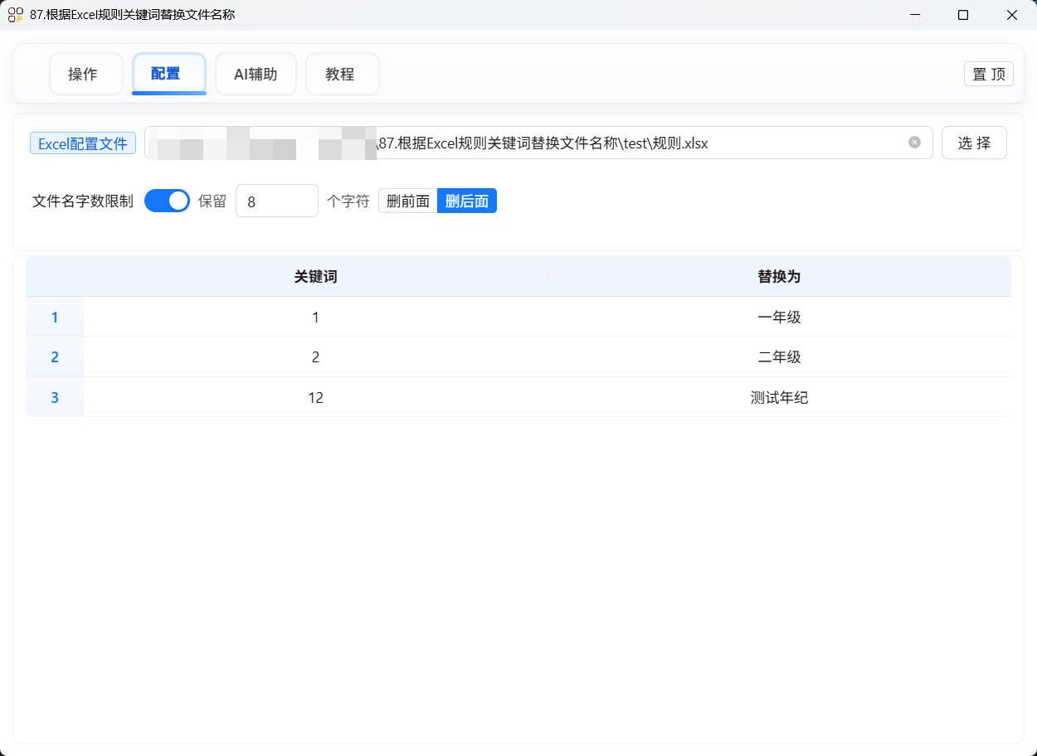The height and width of the screenshot is (756, 1037).
Task: Select the 删后面 option
Action: [466, 200]
